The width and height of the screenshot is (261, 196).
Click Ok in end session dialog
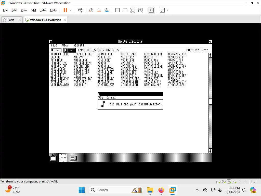pyautogui.click(x=101, y=98)
